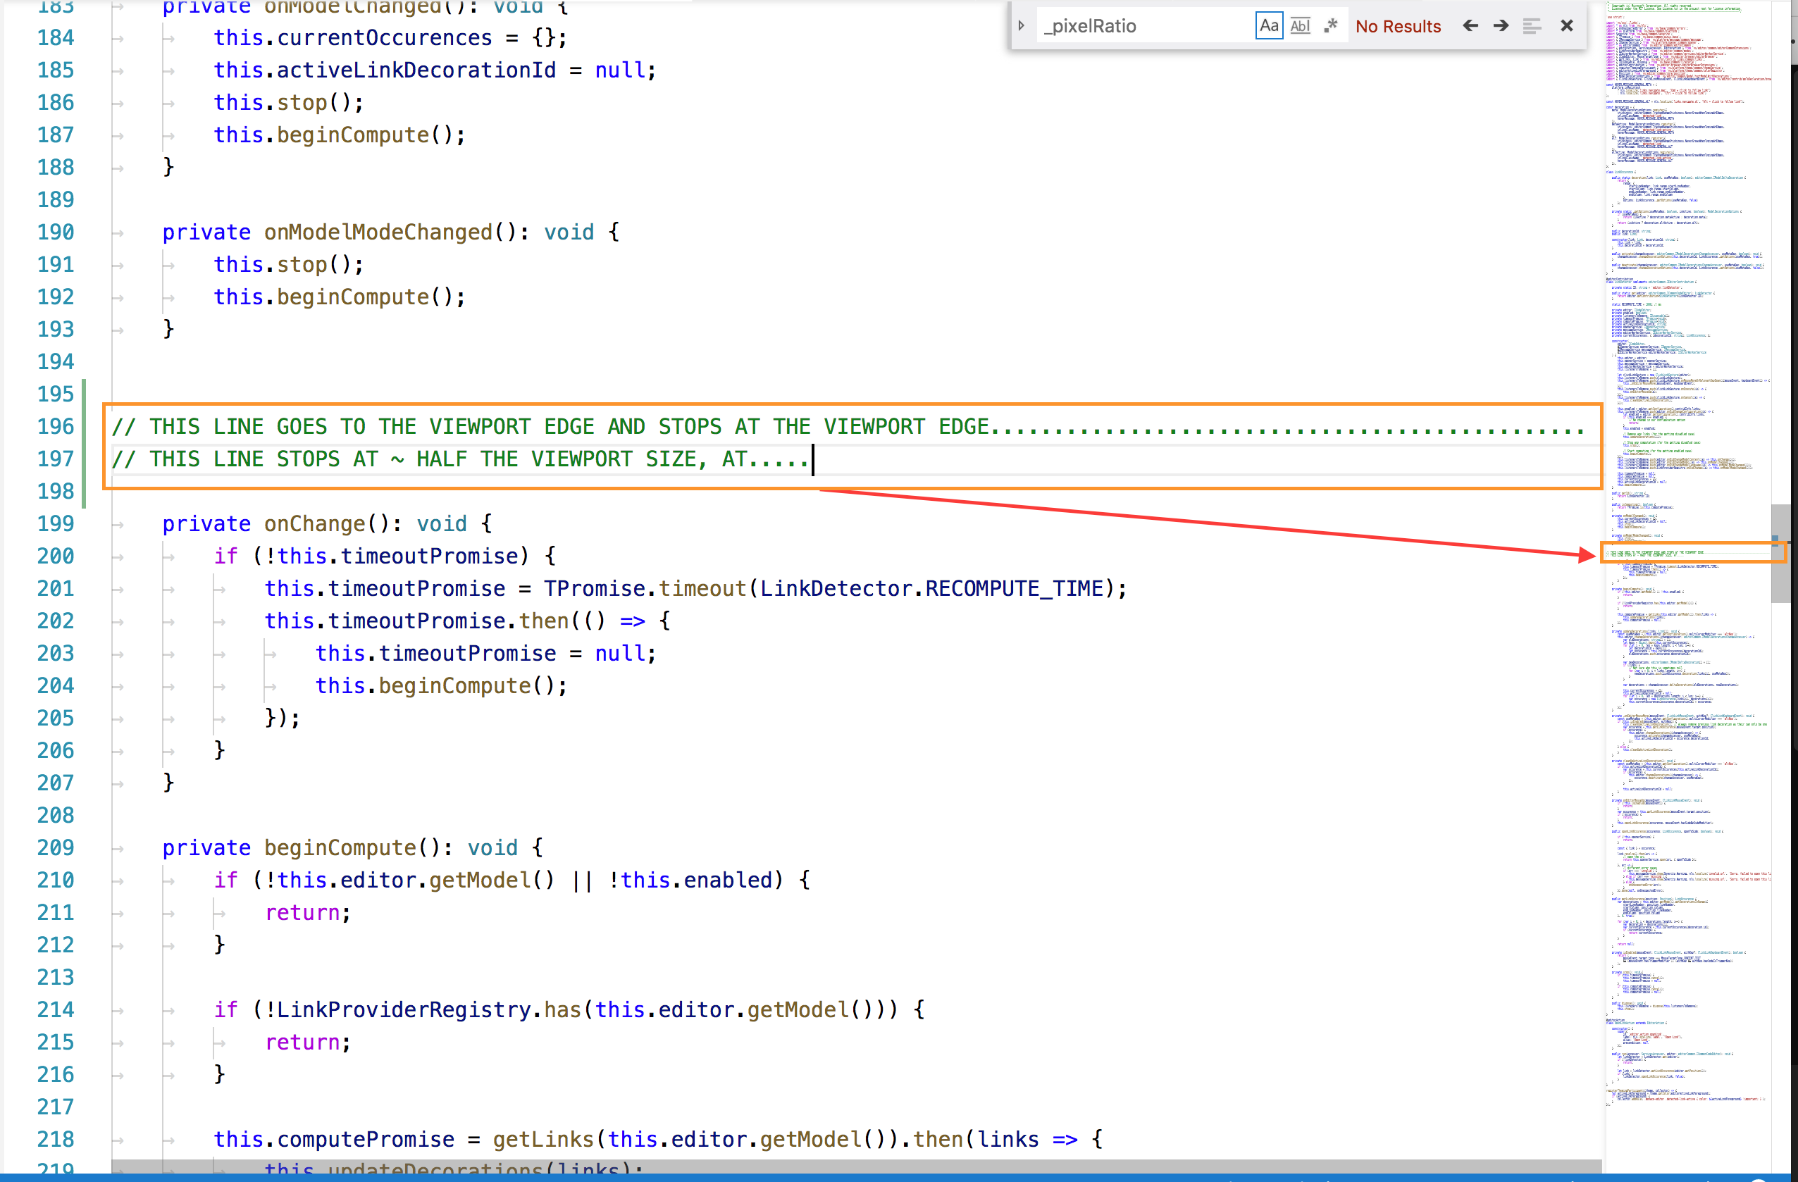The height and width of the screenshot is (1182, 1798).
Task: Disable the active Aa case-sensitive setting
Action: [x=1269, y=25]
